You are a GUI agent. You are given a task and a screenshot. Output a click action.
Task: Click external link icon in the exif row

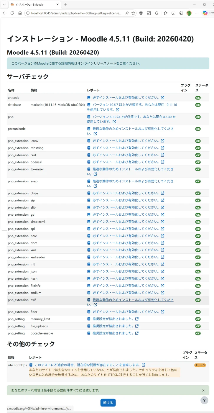[x=95, y=305]
